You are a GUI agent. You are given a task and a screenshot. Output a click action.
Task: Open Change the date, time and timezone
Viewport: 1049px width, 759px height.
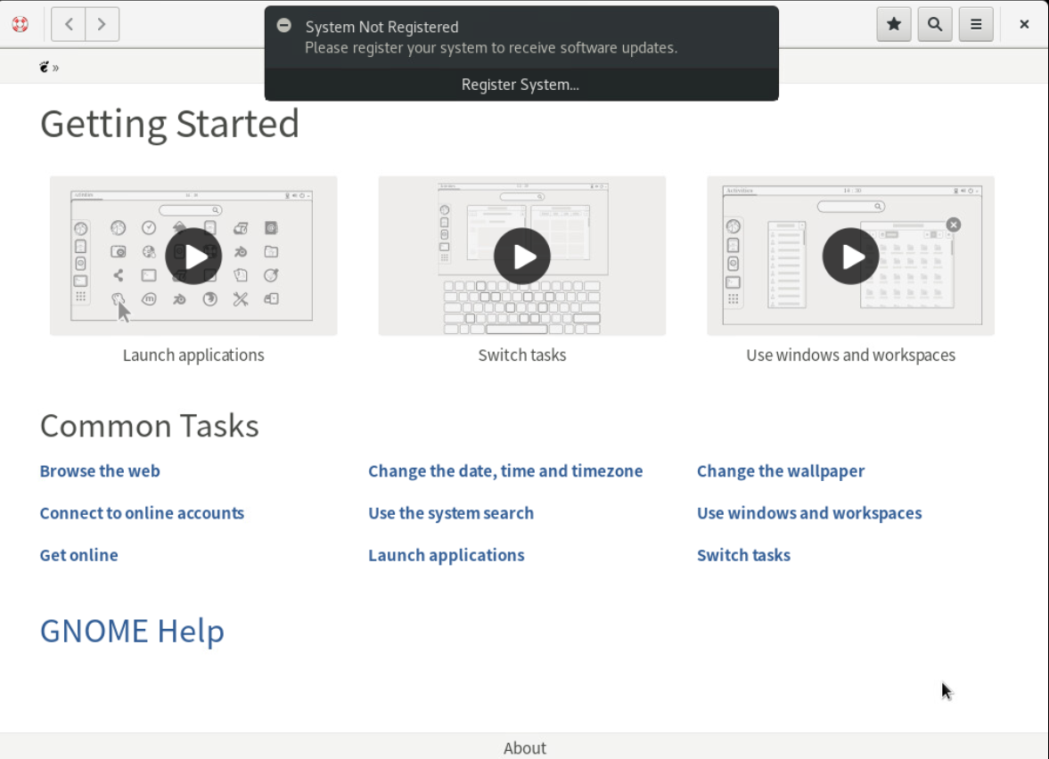coord(505,471)
